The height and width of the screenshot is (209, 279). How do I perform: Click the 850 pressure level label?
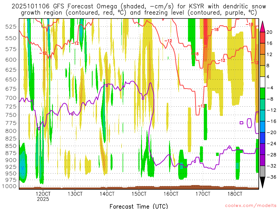pos(11,146)
